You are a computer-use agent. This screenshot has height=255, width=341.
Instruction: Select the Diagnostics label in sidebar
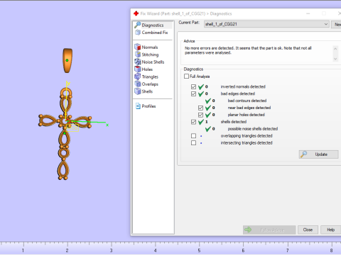coord(153,25)
